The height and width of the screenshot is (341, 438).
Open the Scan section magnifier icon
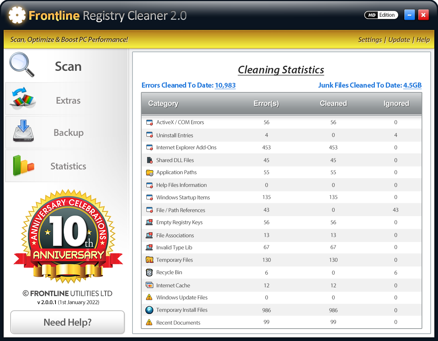click(x=22, y=65)
